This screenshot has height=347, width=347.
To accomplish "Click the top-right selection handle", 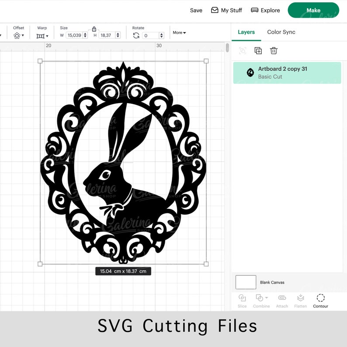I will click(x=206, y=61).
